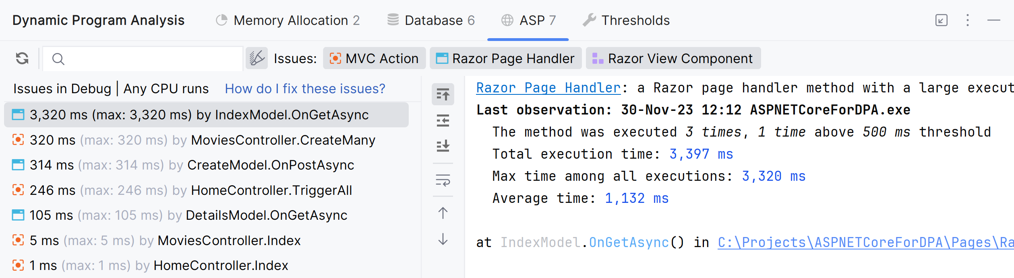Open the Database tab
Image resolution: width=1014 pixels, height=278 pixels.
click(x=431, y=20)
